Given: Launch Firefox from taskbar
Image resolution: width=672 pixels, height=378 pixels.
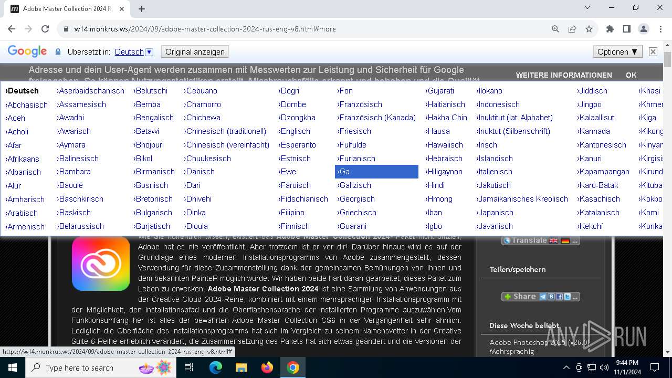Looking at the screenshot, I should 267,367.
